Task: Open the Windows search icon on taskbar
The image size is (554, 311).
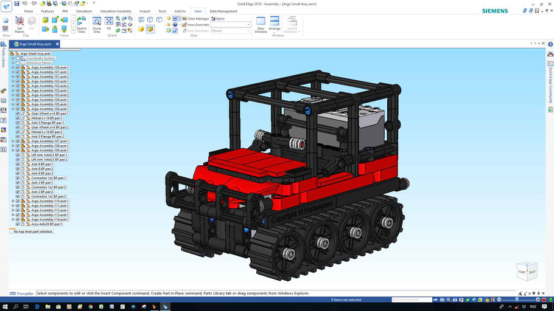Action: pyautogui.click(x=16, y=307)
